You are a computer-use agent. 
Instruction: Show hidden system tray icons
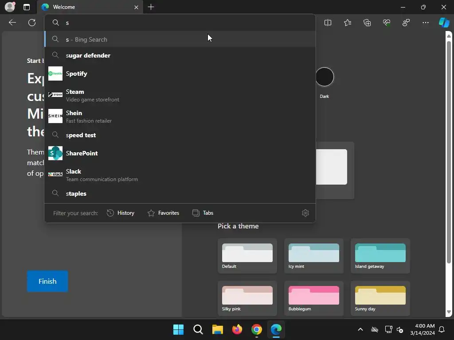[x=360, y=329]
